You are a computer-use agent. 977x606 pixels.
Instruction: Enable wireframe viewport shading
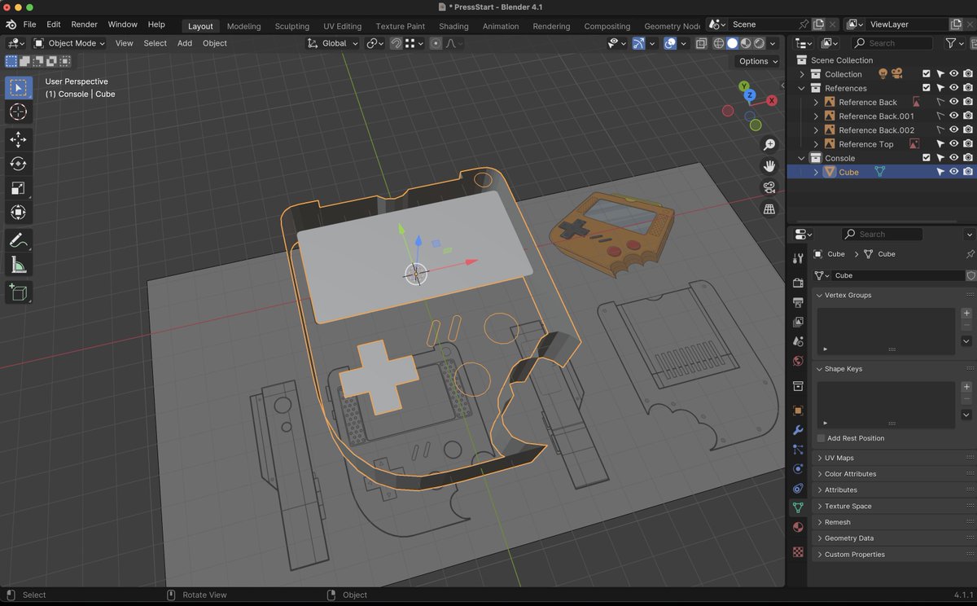coord(719,43)
